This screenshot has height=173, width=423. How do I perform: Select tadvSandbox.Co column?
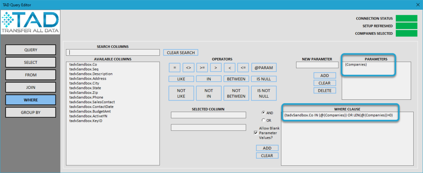tap(83, 64)
